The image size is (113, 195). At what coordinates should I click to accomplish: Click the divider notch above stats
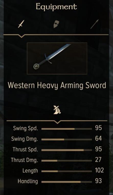point(57,122)
